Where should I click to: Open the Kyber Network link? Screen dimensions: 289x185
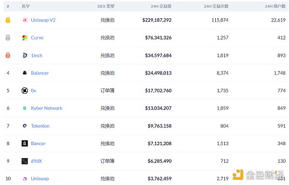[47, 108]
